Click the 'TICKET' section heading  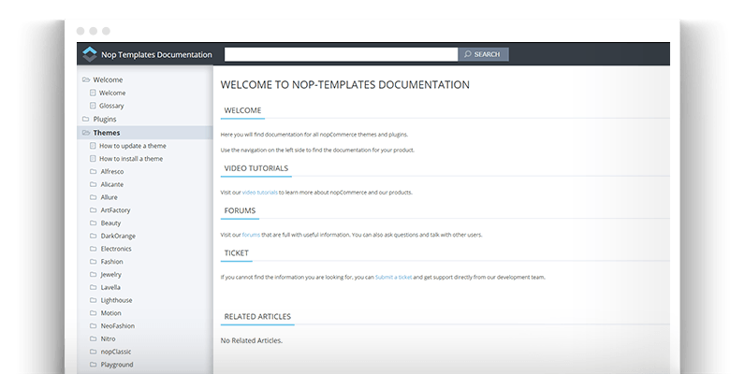pyautogui.click(x=236, y=252)
